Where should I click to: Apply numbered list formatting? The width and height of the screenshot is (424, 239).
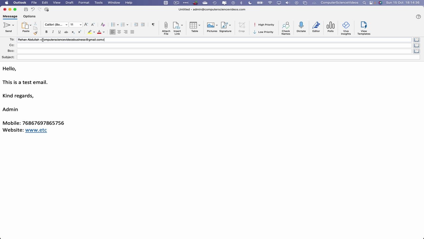(123, 25)
